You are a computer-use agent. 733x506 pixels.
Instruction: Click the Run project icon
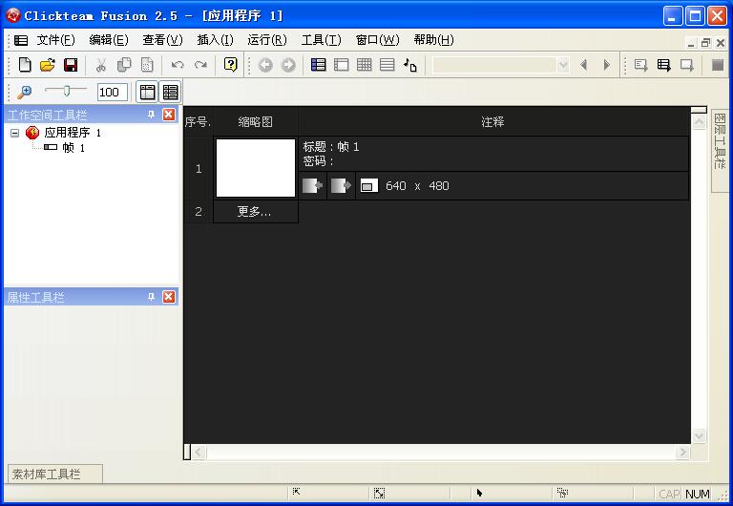(x=641, y=65)
